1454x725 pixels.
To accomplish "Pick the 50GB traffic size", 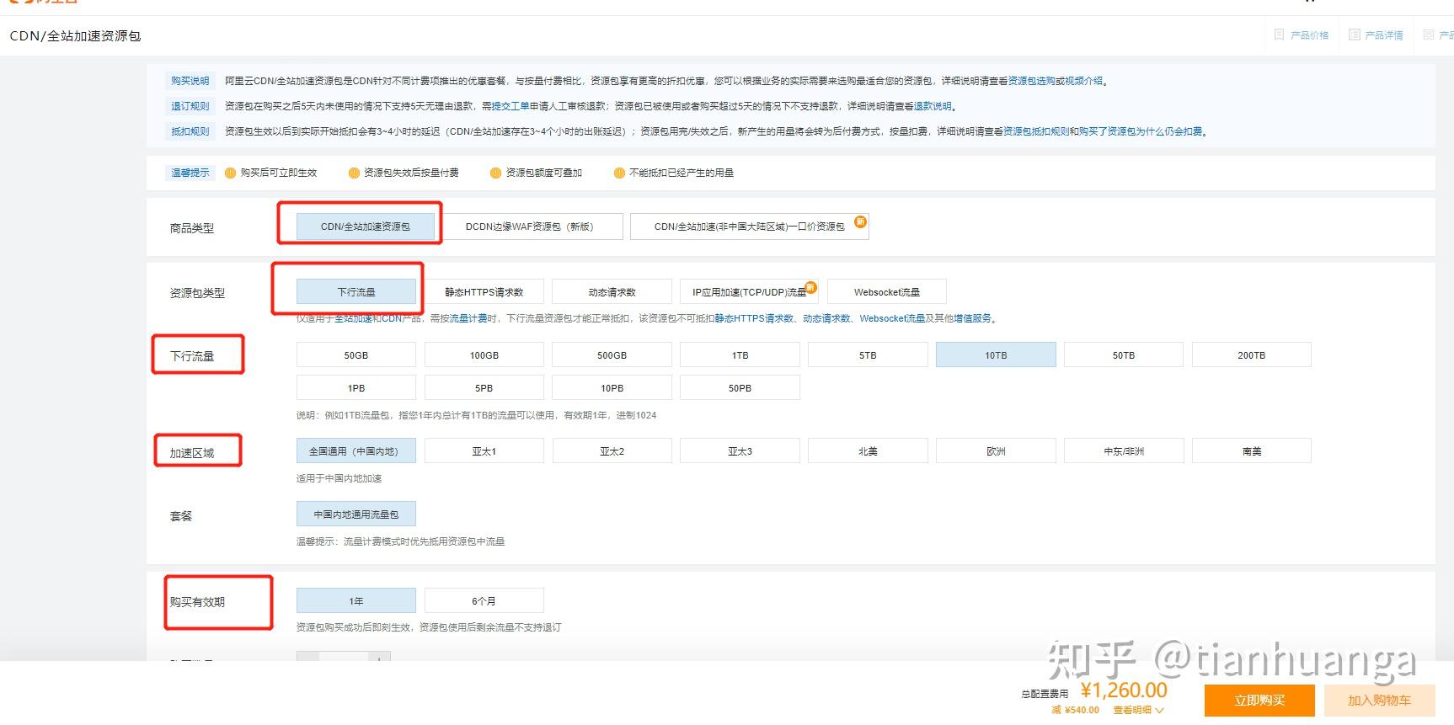I will pos(356,355).
